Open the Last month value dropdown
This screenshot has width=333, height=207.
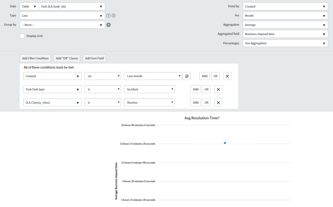tap(153, 76)
